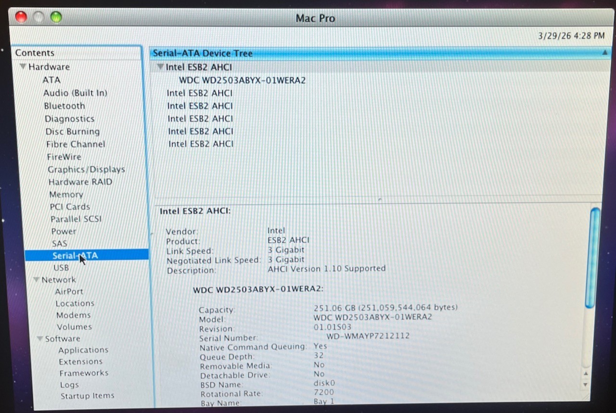Select FireWire under Hardware
The image size is (616, 413).
click(64, 157)
